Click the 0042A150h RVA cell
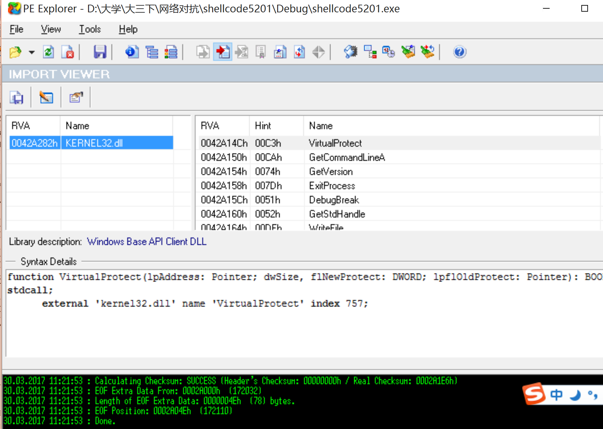Screen dimensions: 603x429 coord(223,157)
